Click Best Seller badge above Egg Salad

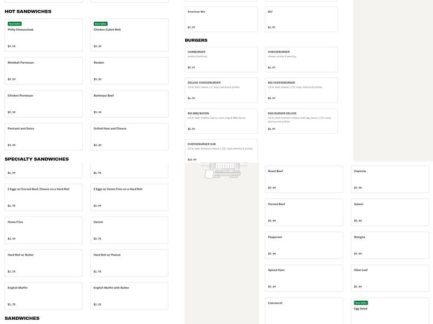tap(361, 303)
